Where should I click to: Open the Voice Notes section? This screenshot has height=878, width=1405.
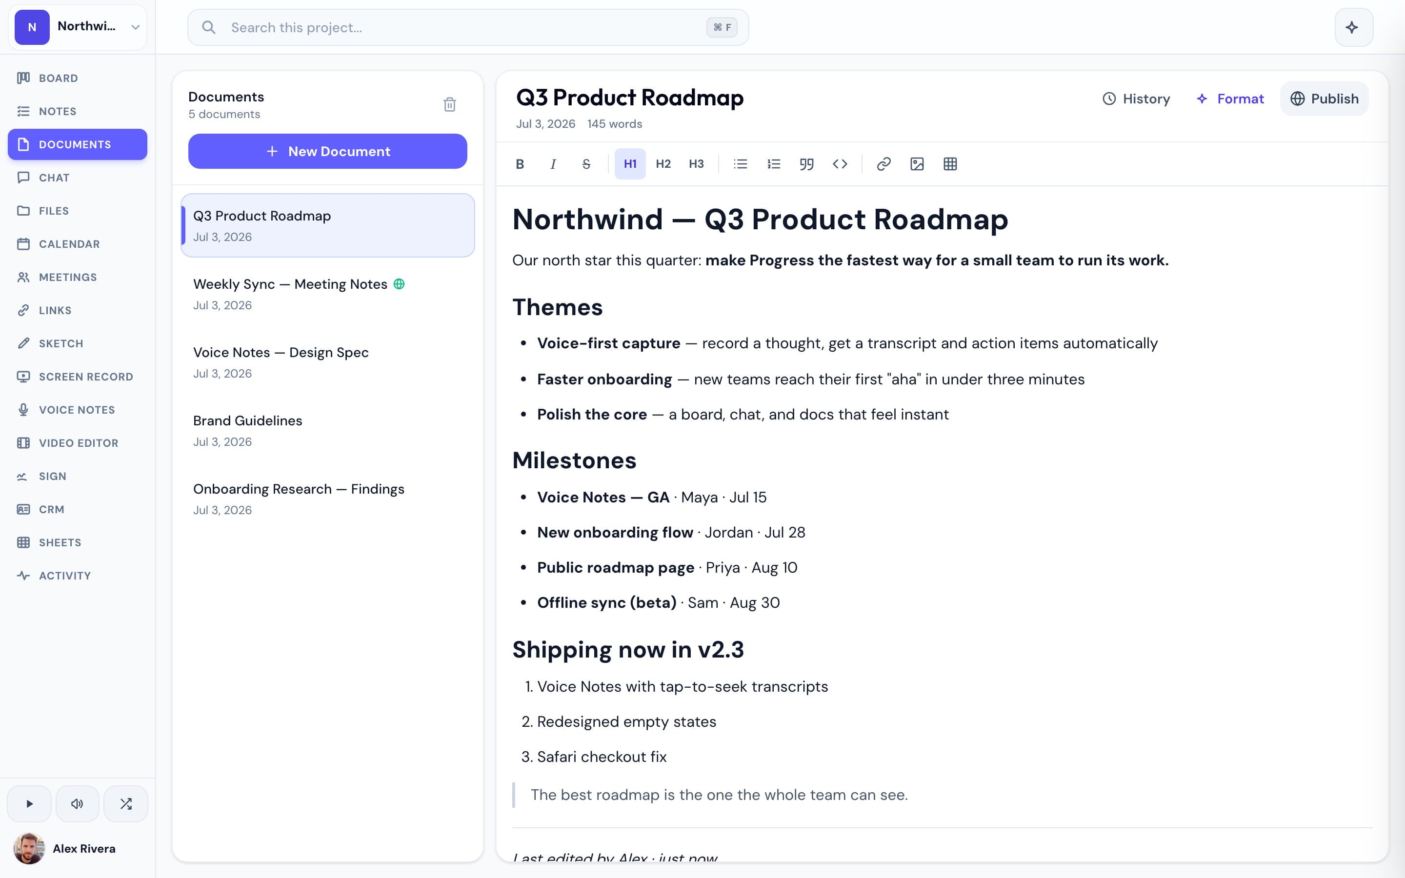(x=77, y=409)
